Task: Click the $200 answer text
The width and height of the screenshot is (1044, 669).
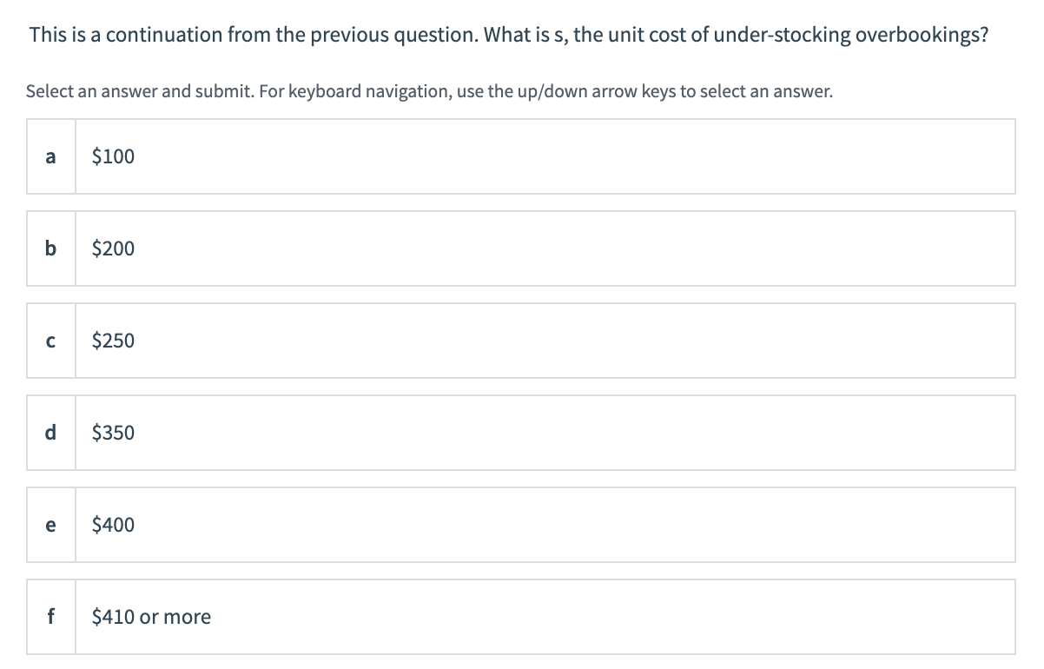Action: pyautogui.click(x=113, y=248)
